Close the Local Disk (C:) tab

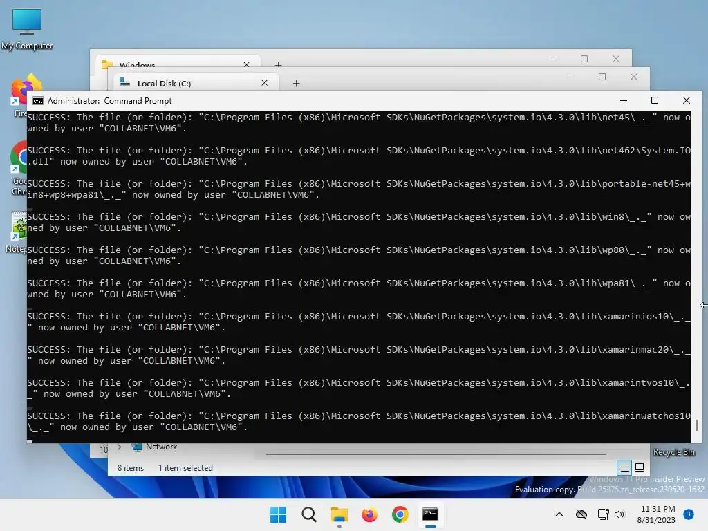(265, 83)
